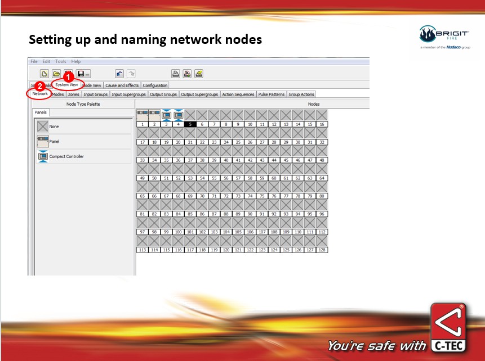This screenshot has height=361, width=485.
Task: Click the yellow-marked printer icon in toolbar
Action: [x=199, y=74]
